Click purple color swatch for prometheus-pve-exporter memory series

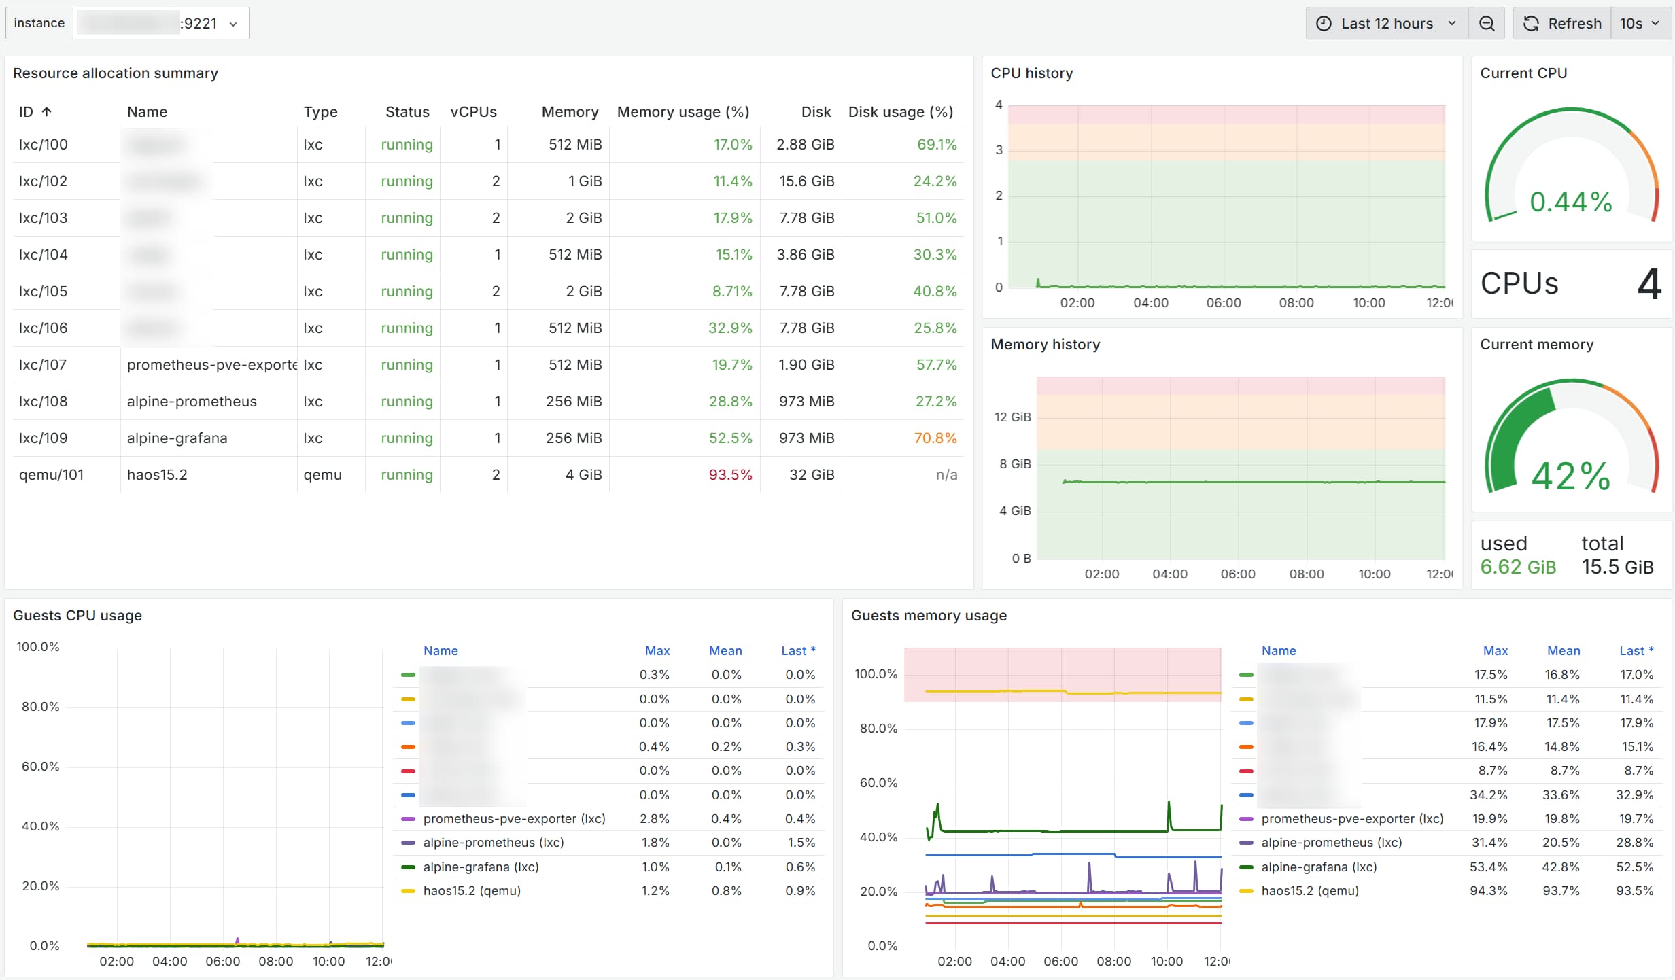click(1246, 819)
